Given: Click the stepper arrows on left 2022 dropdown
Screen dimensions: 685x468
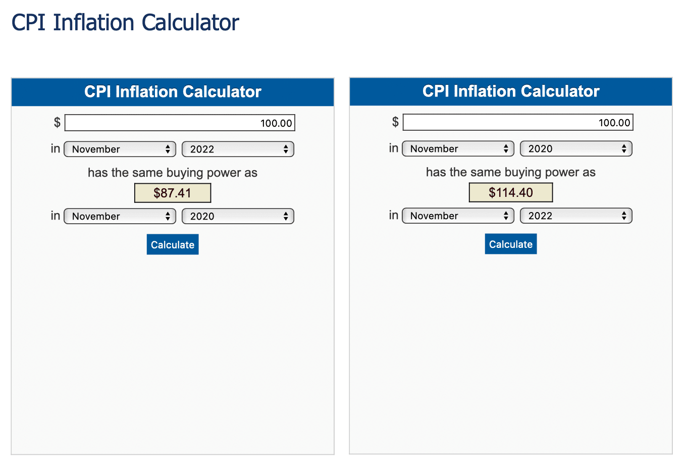Looking at the screenshot, I should [x=286, y=148].
